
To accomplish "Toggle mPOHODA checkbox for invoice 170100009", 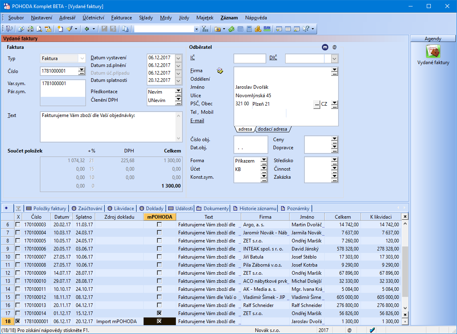I will click(159, 273).
